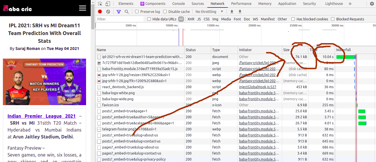
Task: Toggle the device toolbar icon
Action: [x=108, y=4]
